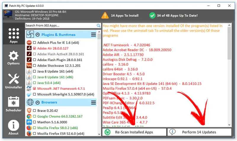Check the Adobe Flash ActiveX checkbox

(x=34, y=54)
